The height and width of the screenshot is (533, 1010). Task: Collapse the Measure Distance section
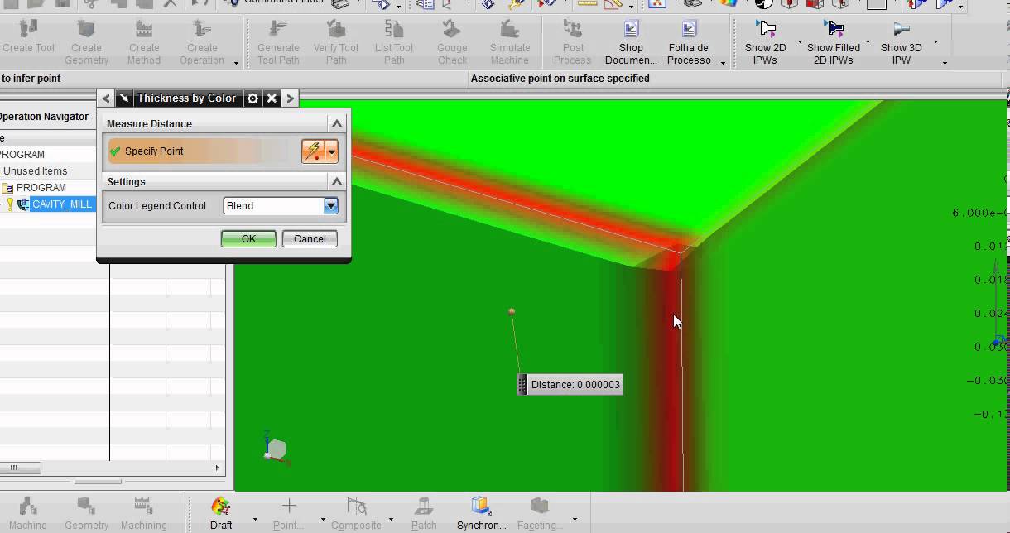tap(337, 123)
